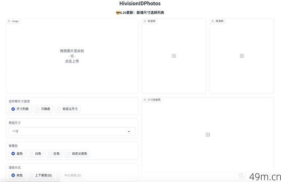
Task: Select 中心渐变(白) render mode
Action: pyautogui.click(x=70, y=175)
